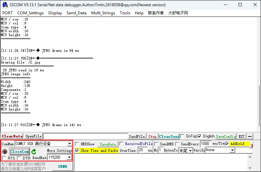Toggle the OnTop checkbox
Screen dimensions: 261x172
pyautogui.click(x=183, y=136)
